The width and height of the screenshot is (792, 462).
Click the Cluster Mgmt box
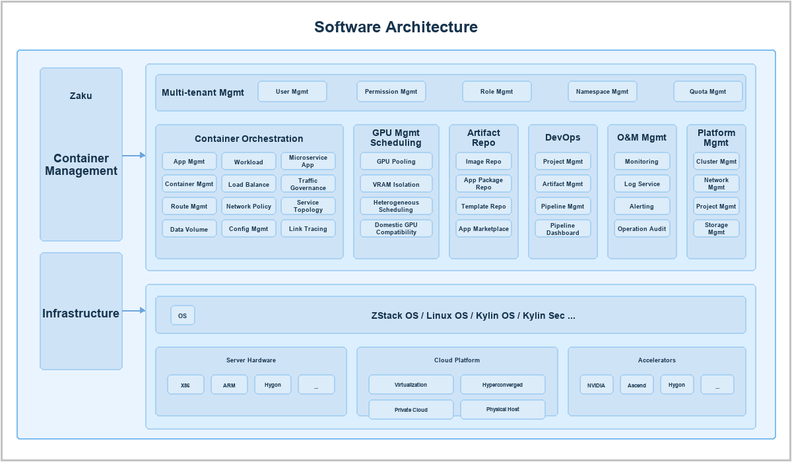tap(716, 162)
